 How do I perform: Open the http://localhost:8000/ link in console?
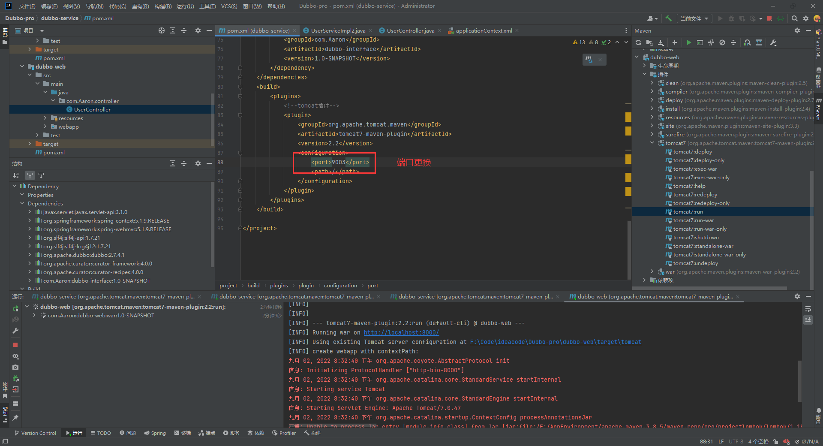[401, 332]
